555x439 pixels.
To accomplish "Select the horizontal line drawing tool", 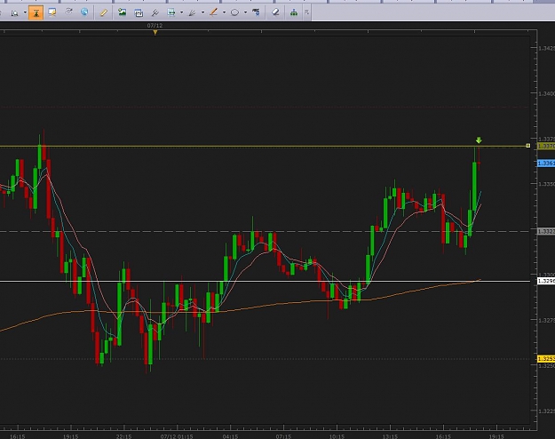I will 171,12.
